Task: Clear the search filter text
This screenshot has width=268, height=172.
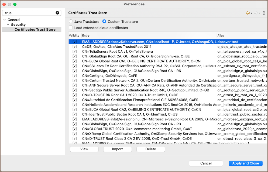Action: (x=57, y=13)
